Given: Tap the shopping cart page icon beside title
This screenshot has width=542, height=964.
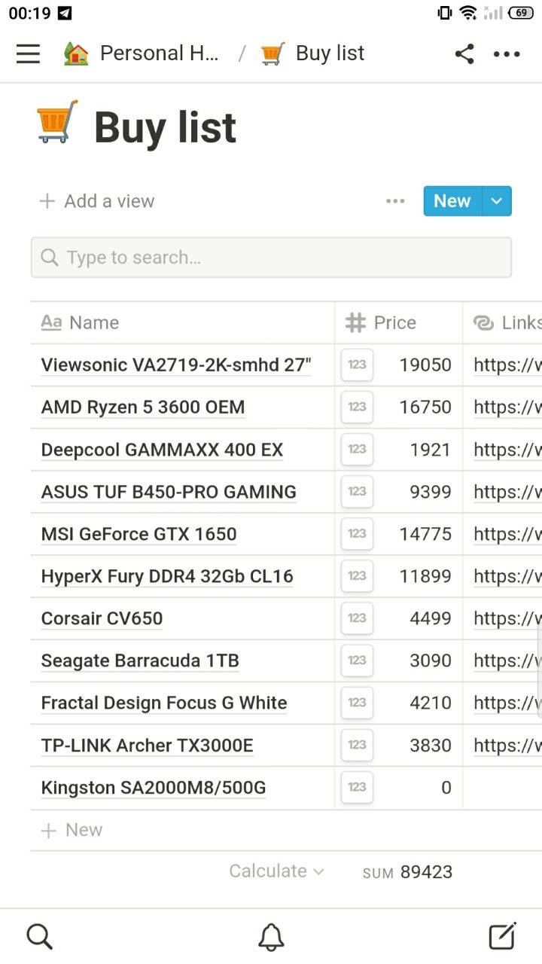Looking at the screenshot, I should pos(57,122).
